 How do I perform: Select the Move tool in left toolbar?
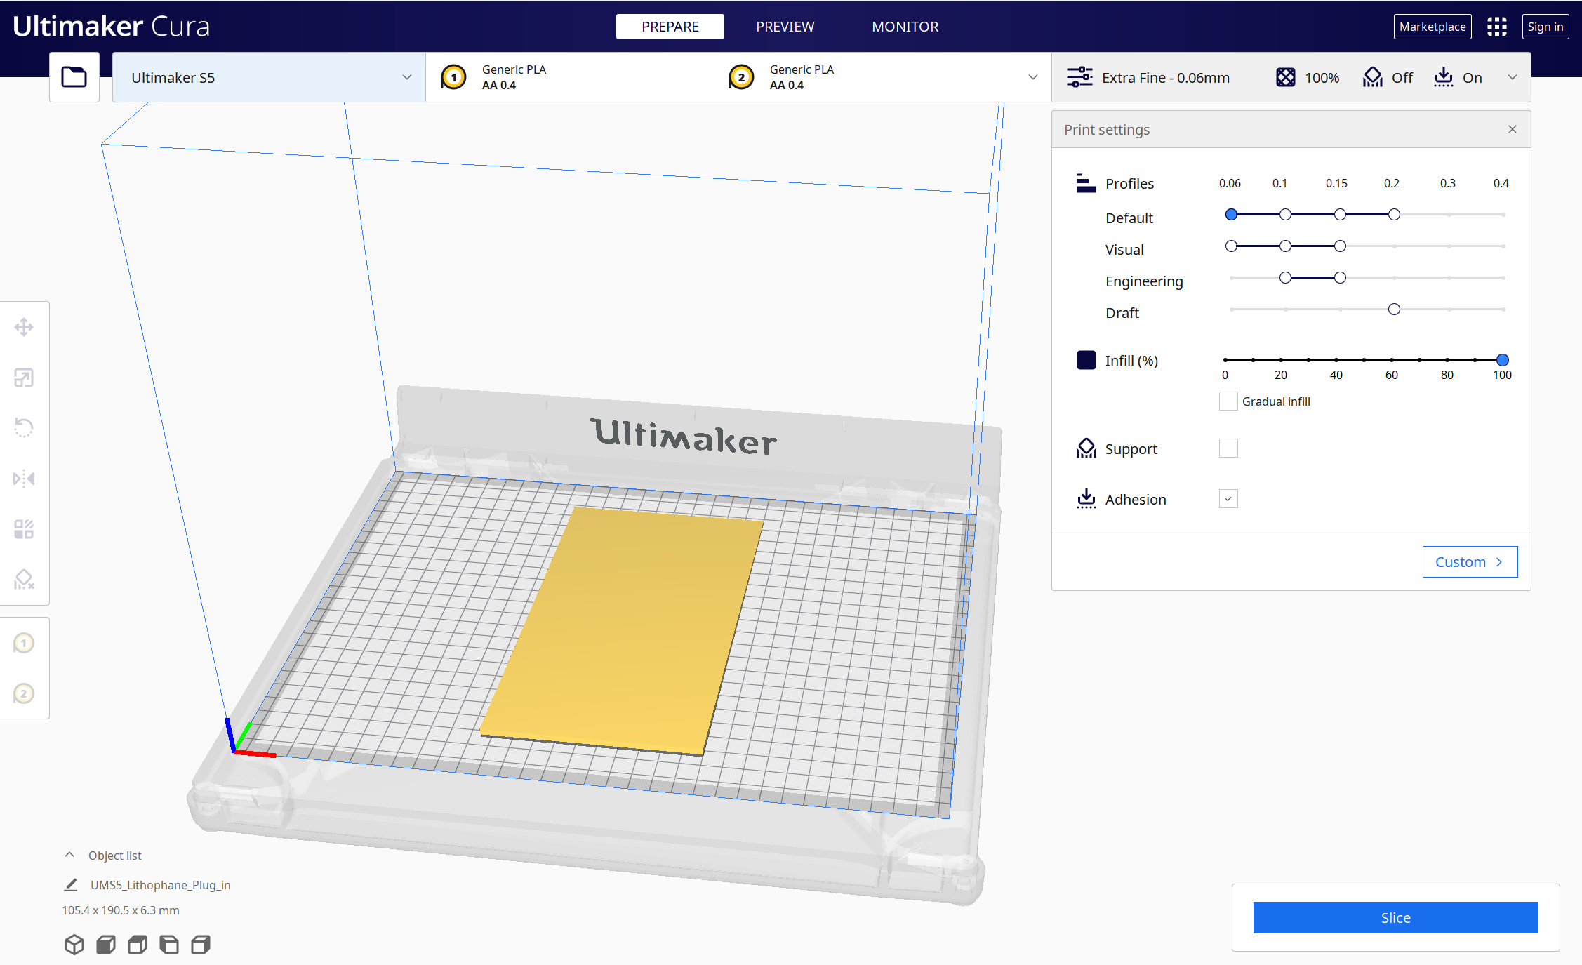[x=24, y=327]
